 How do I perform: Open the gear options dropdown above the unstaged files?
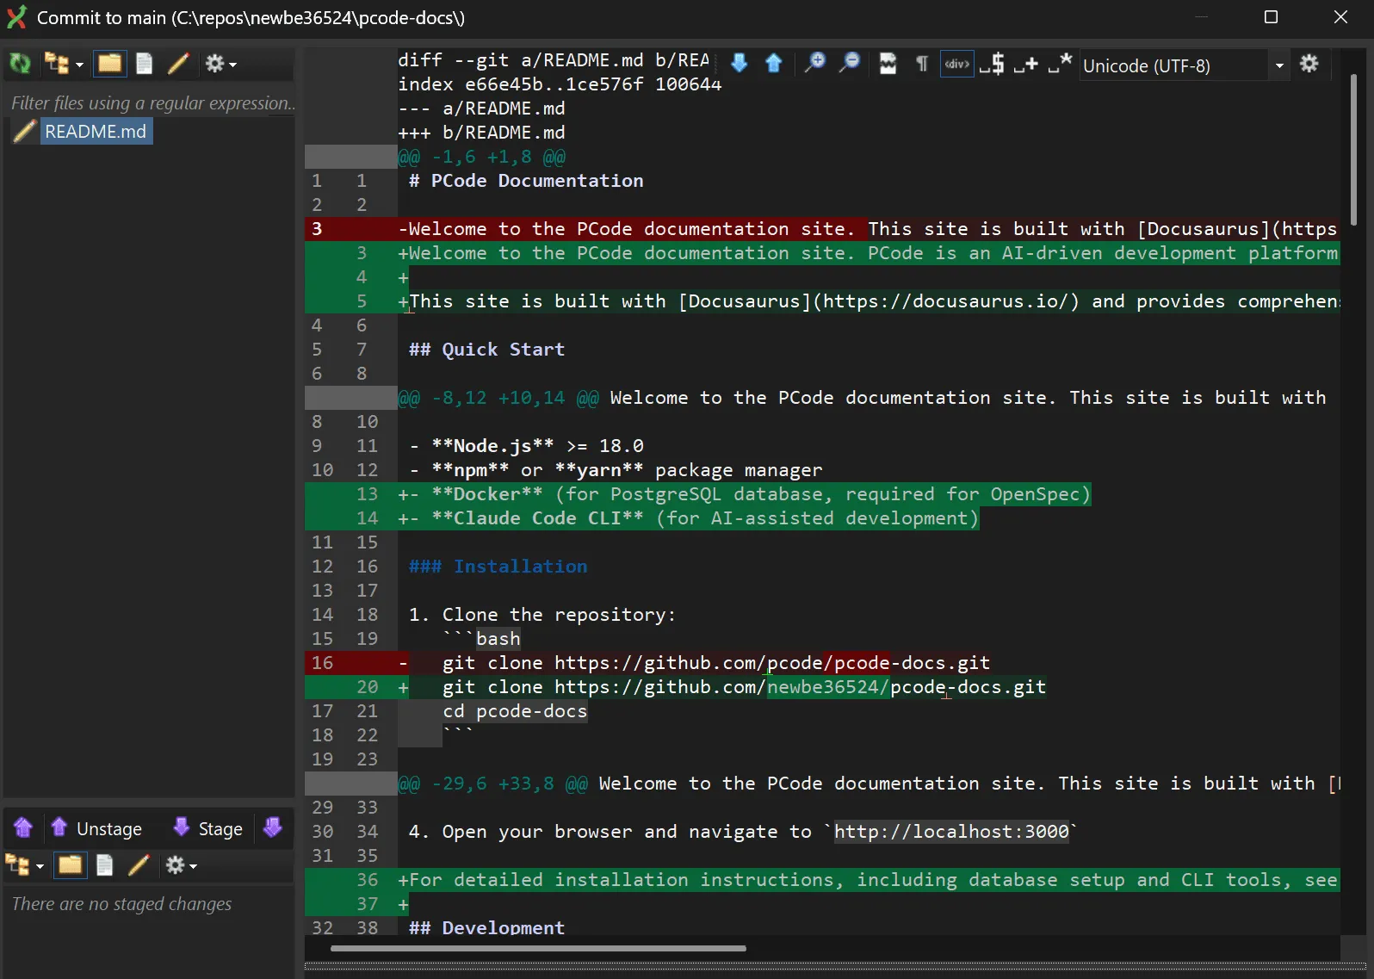click(x=220, y=64)
